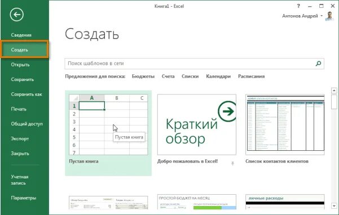339x215 pixels.
Task: Go to Общий доступ
Action: (x=27, y=124)
